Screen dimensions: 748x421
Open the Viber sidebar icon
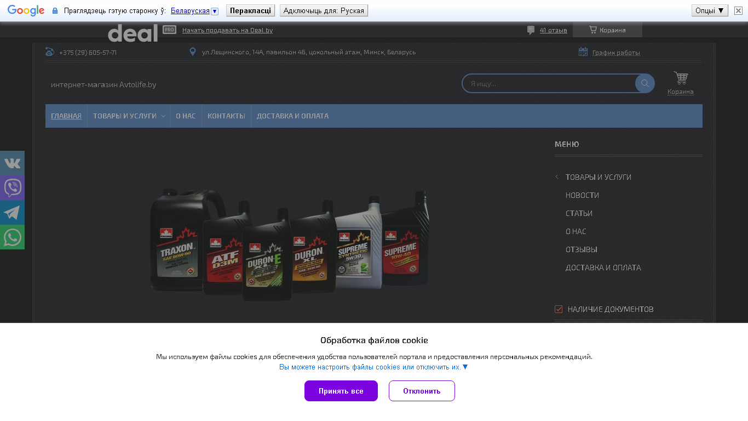click(x=12, y=187)
